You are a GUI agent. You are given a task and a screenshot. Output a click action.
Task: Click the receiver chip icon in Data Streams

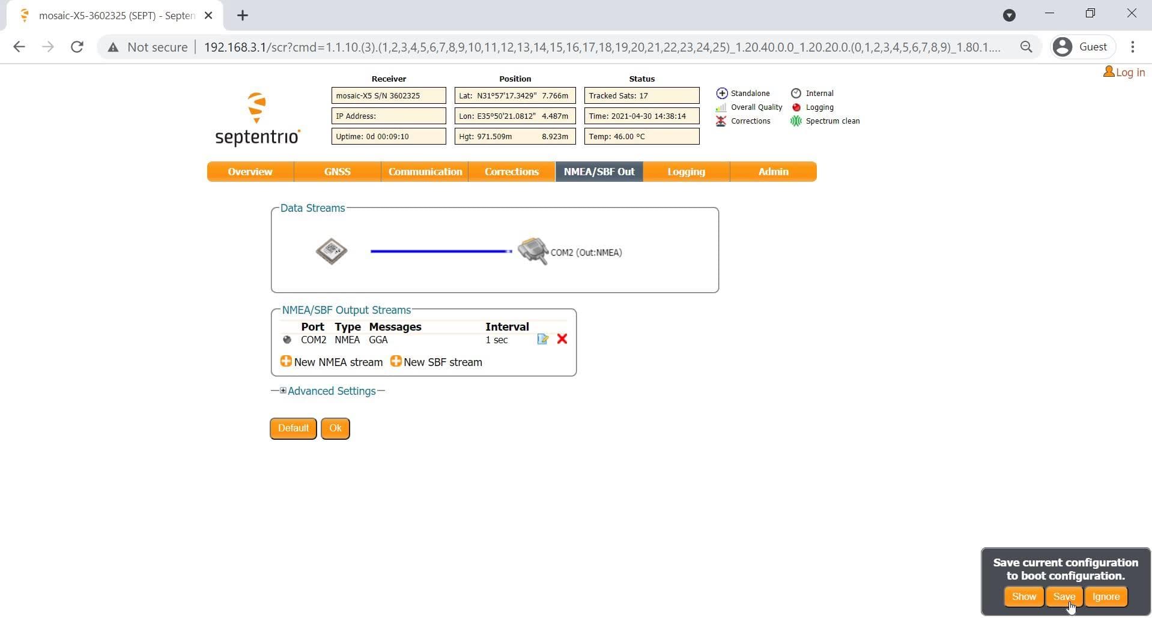coord(332,251)
